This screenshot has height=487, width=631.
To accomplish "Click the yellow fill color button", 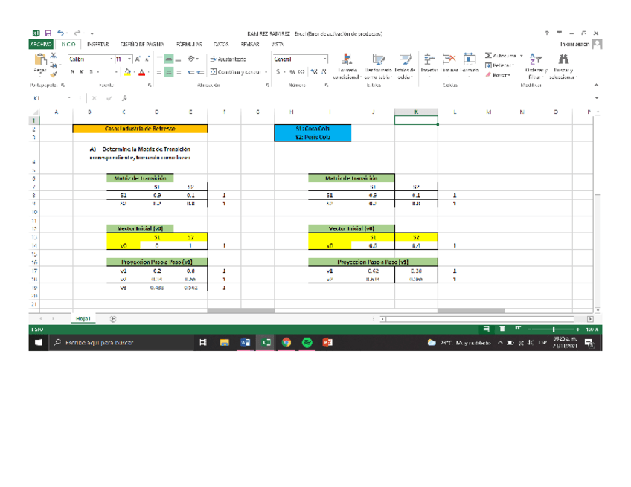I will tap(128, 72).
